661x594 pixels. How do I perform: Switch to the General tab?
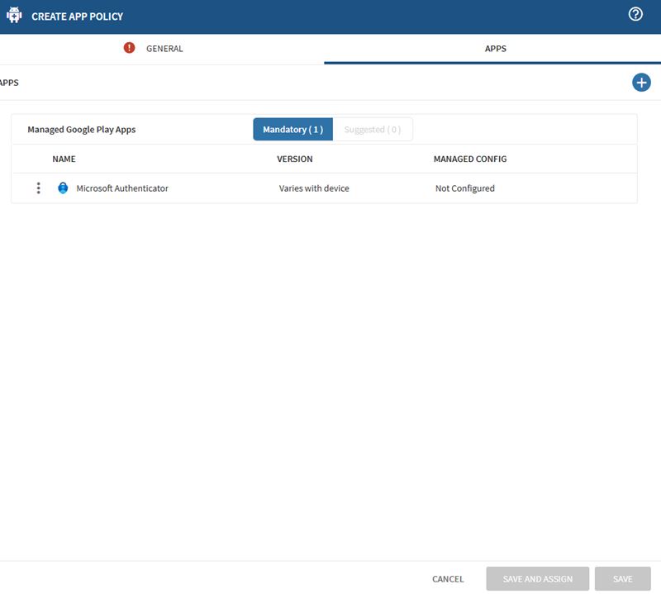[164, 49]
